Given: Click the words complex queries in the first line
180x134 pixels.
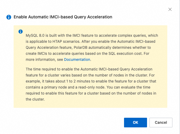Looking at the screenshot, I should pos(132,36).
